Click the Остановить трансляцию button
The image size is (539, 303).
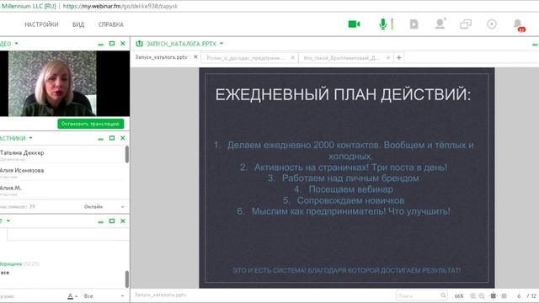(x=91, y=124)
